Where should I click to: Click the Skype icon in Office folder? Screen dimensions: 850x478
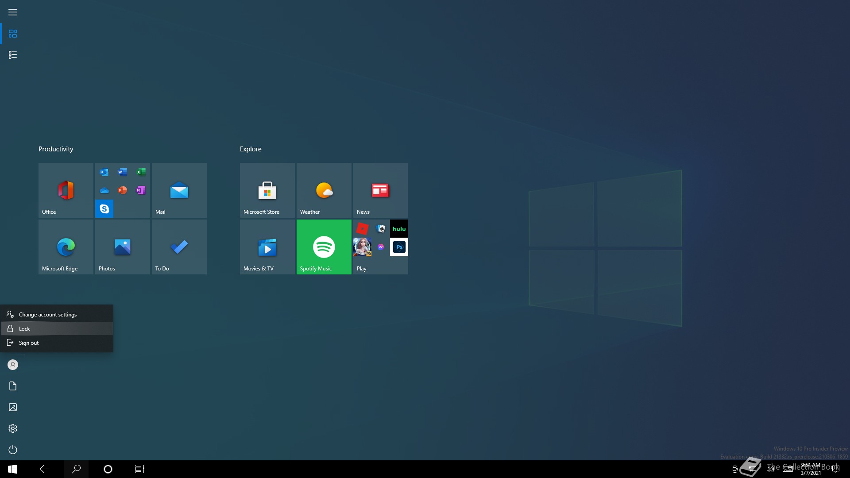pyautogui.click(x=104, y=209)
